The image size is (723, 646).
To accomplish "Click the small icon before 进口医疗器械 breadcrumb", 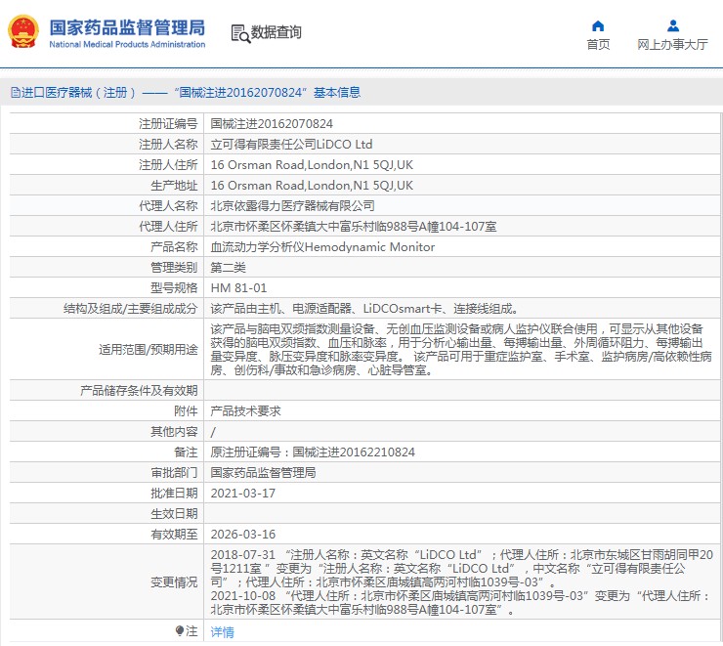I will click(15, 93).
